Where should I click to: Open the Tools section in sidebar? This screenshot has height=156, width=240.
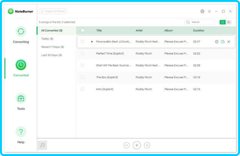coord(21,102)
